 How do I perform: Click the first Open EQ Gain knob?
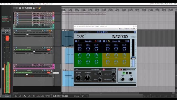pyautogui.click(x=80, y=49)
